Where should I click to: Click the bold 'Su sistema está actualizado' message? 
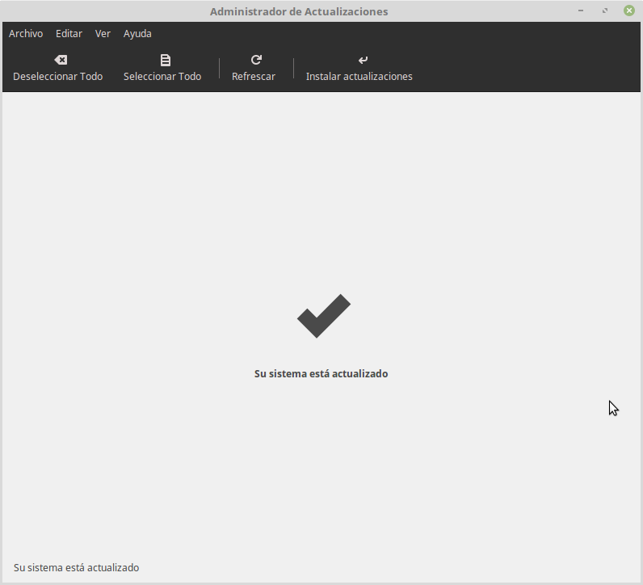pos(321,374)
